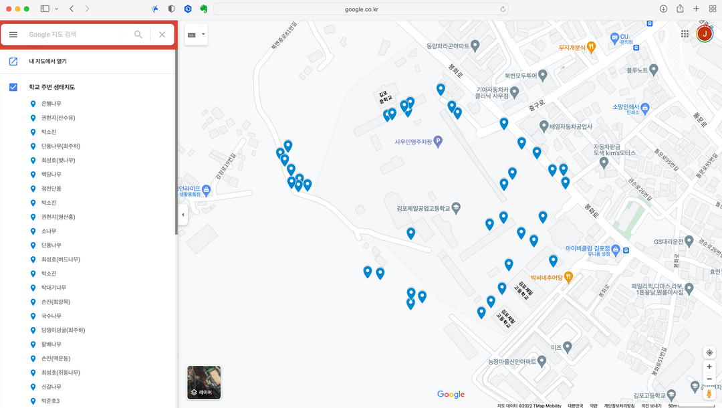This screenshot has height=408, width=722.
Task: Click the 사우민영주차장 parking marker
Action: coord(438,141)
